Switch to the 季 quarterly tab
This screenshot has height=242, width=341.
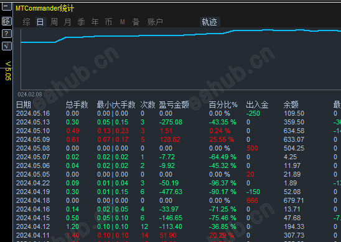pos(81,22)
